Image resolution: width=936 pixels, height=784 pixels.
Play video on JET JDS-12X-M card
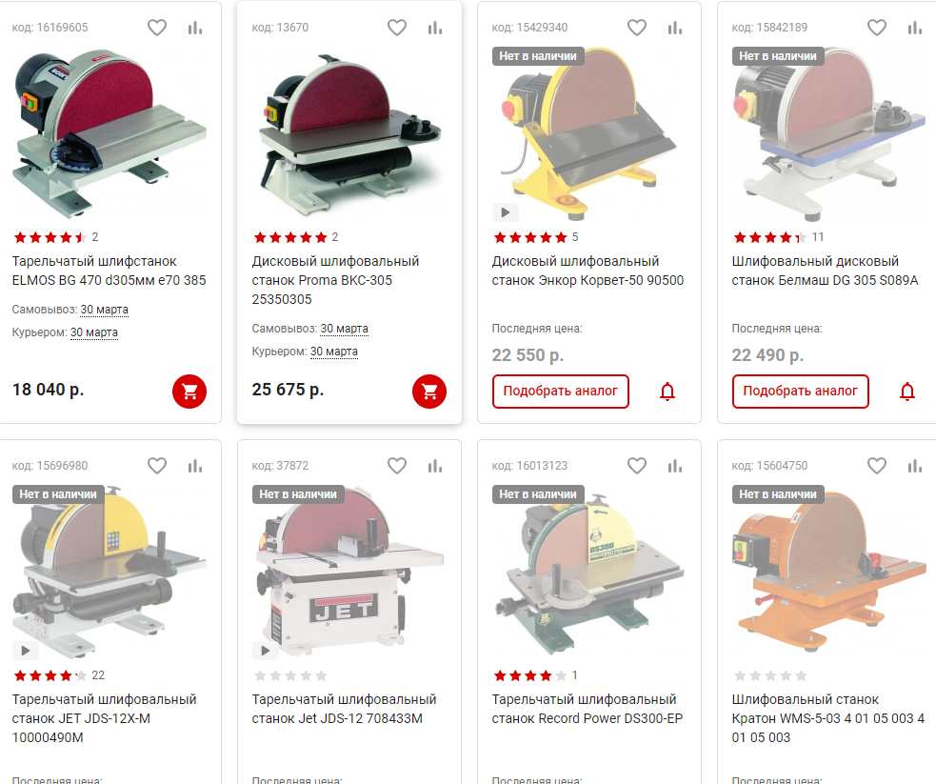pyautogui.click(x=25, y=651)
